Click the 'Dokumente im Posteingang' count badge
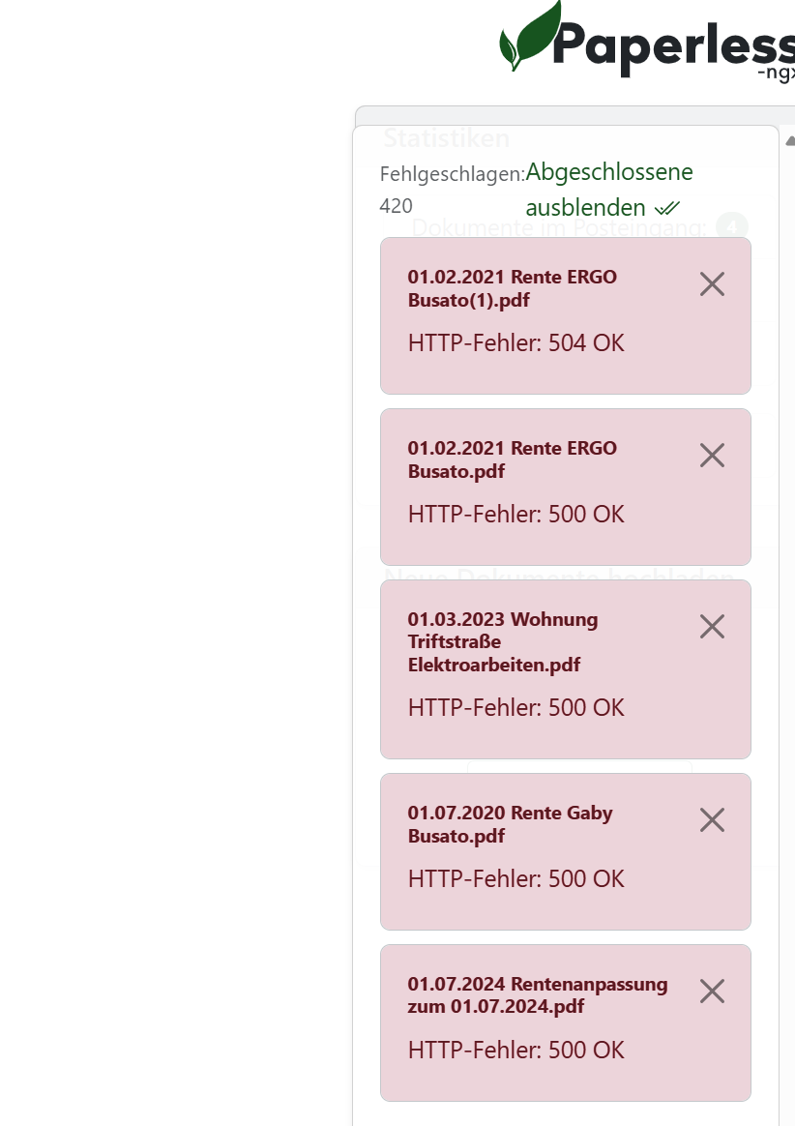Image resolution: width=795 pixels, height=1126 pixels. (x=732, y=226)
